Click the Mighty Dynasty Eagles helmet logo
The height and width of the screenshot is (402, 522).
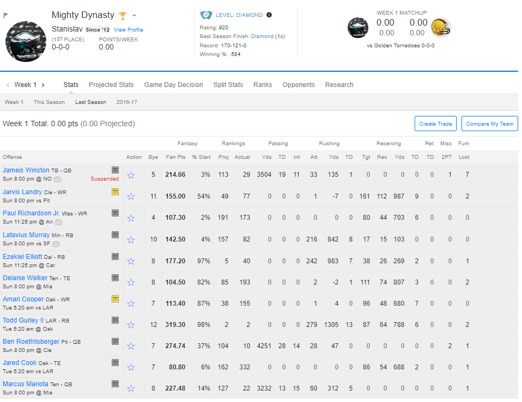(26, 41)
